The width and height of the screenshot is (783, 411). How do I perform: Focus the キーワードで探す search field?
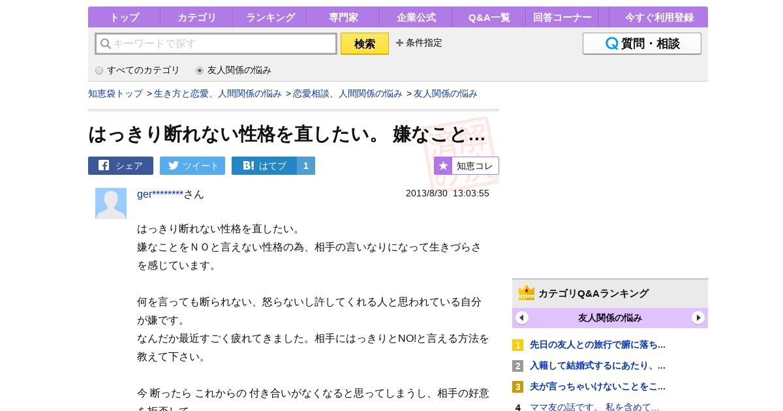pyautogui.click(x=216, y=44)
